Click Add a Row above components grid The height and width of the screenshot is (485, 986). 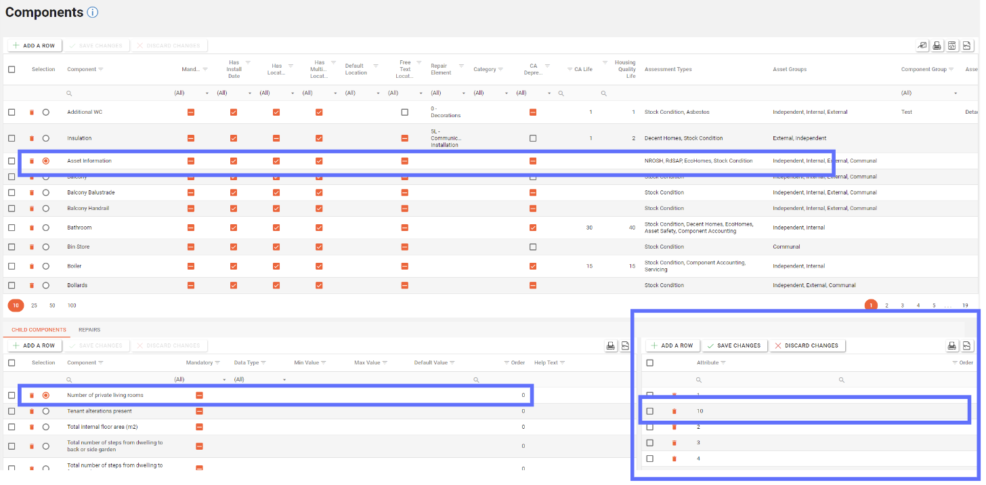[x=34, y=45]
